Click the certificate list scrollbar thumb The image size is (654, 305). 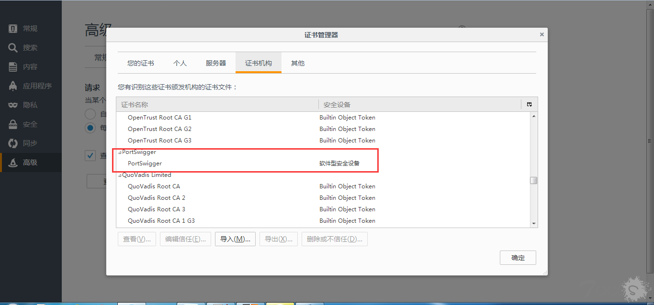(x=534, y=180)
